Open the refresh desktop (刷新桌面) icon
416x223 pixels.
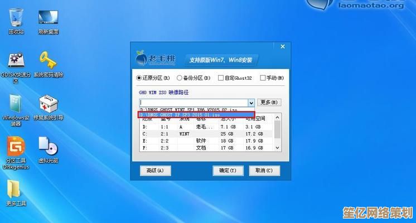[48, 22]
